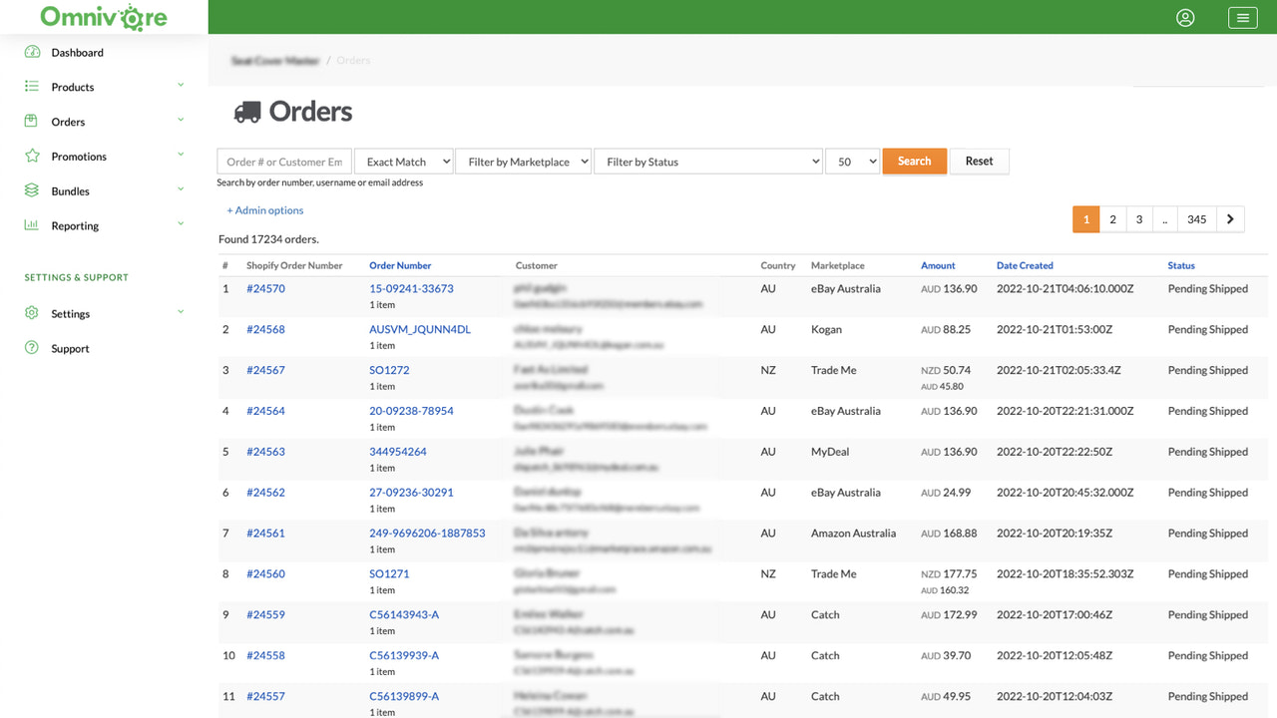
Task: Click the Products icon in the sidebar
Action: [33, 87]
